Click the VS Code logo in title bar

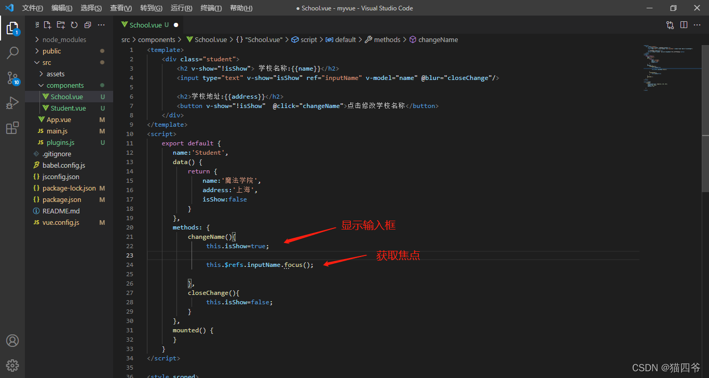9,8
